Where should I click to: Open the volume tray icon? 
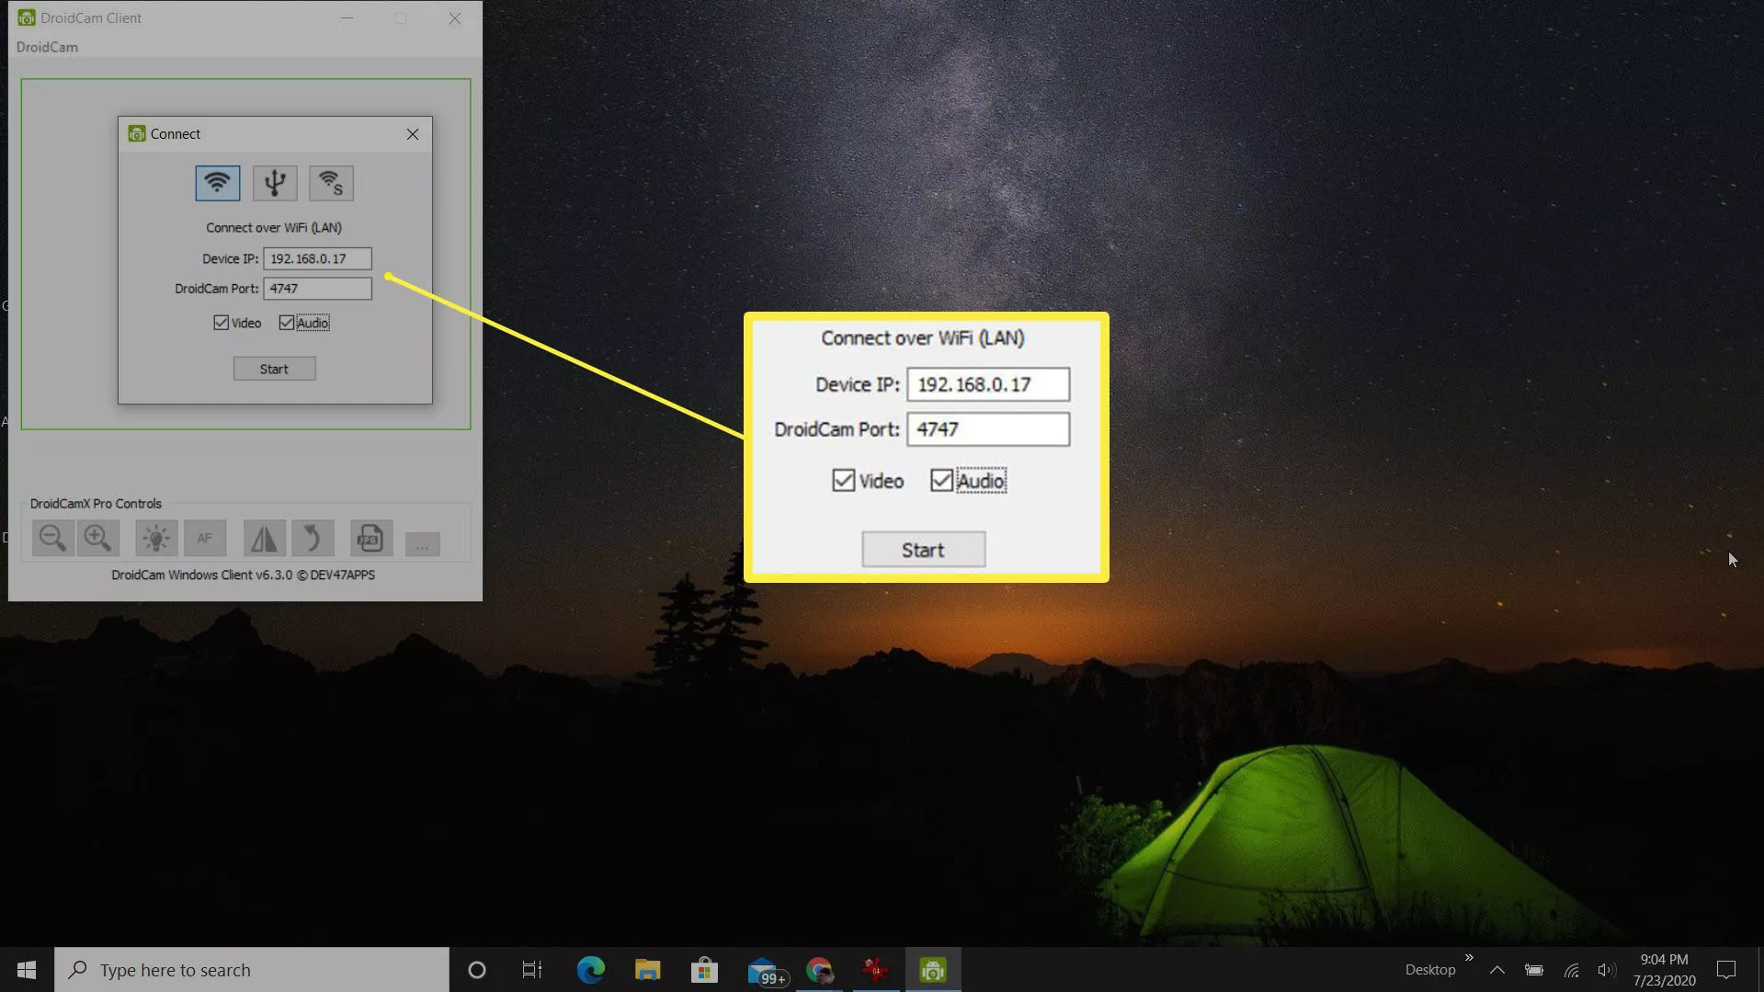[1606, 970]
